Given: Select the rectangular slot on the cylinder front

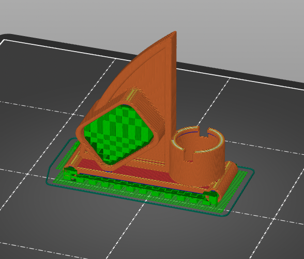Looking at the screenshot, I should click(x=188, y=155).
